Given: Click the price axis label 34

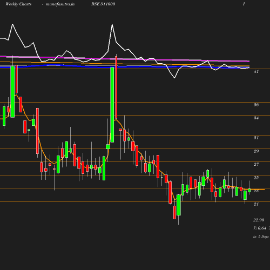Looking at the screenshot, I should point(256,118).
